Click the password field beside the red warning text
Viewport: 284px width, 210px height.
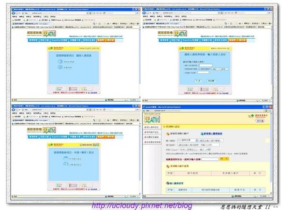click(210, 159)
